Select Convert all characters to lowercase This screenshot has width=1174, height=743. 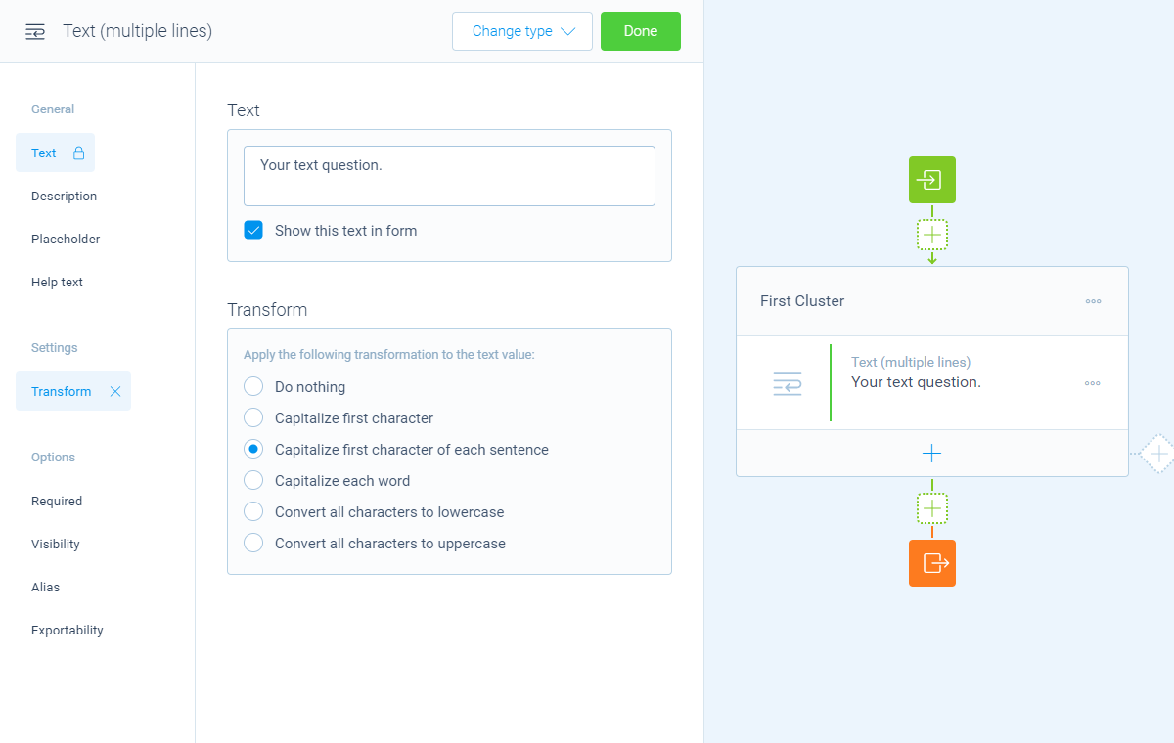pos(253,512)
